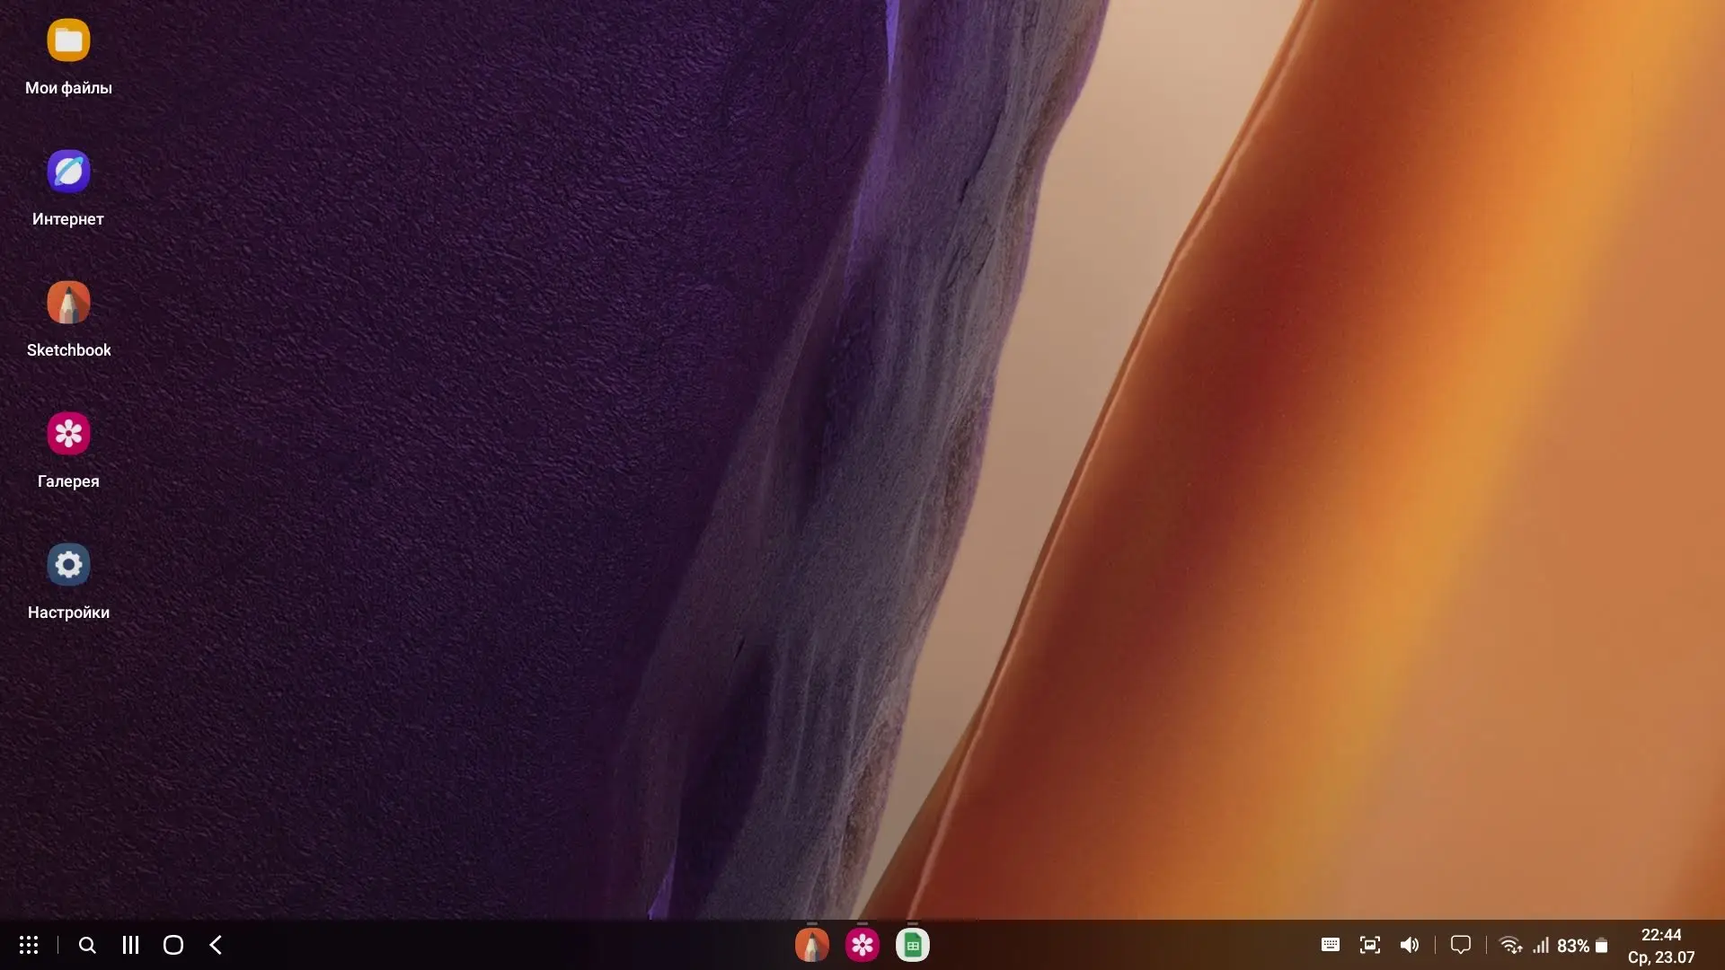Screen dimensions: 1725x970
Task: Open the notifications speech bubble
Action: [x=1461, y=945]
